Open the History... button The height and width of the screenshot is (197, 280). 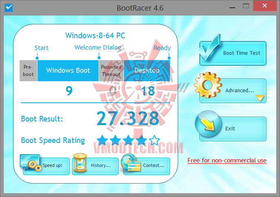coord(95,166)
